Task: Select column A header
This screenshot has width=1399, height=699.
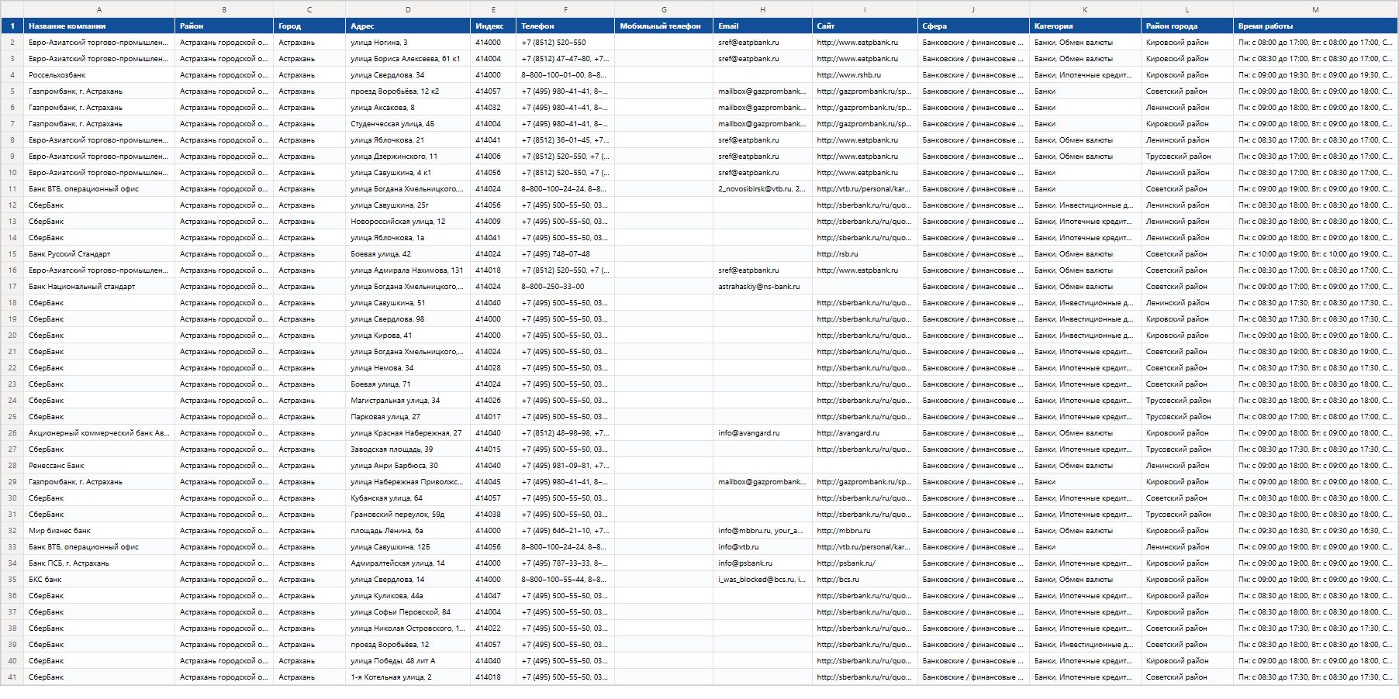Action: tap(99, 9)
